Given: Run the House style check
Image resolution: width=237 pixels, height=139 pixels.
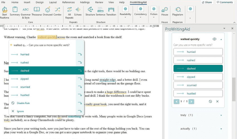Looking at the screenshot, I should coord(165,11).
